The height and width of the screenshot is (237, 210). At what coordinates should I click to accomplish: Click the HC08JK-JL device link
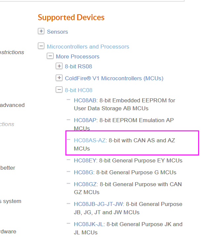pos(89,224)
